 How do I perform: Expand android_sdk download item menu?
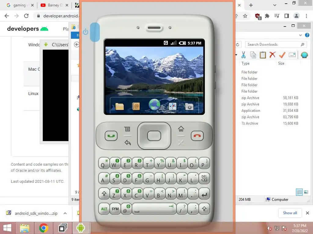click(x=65, y=213)
